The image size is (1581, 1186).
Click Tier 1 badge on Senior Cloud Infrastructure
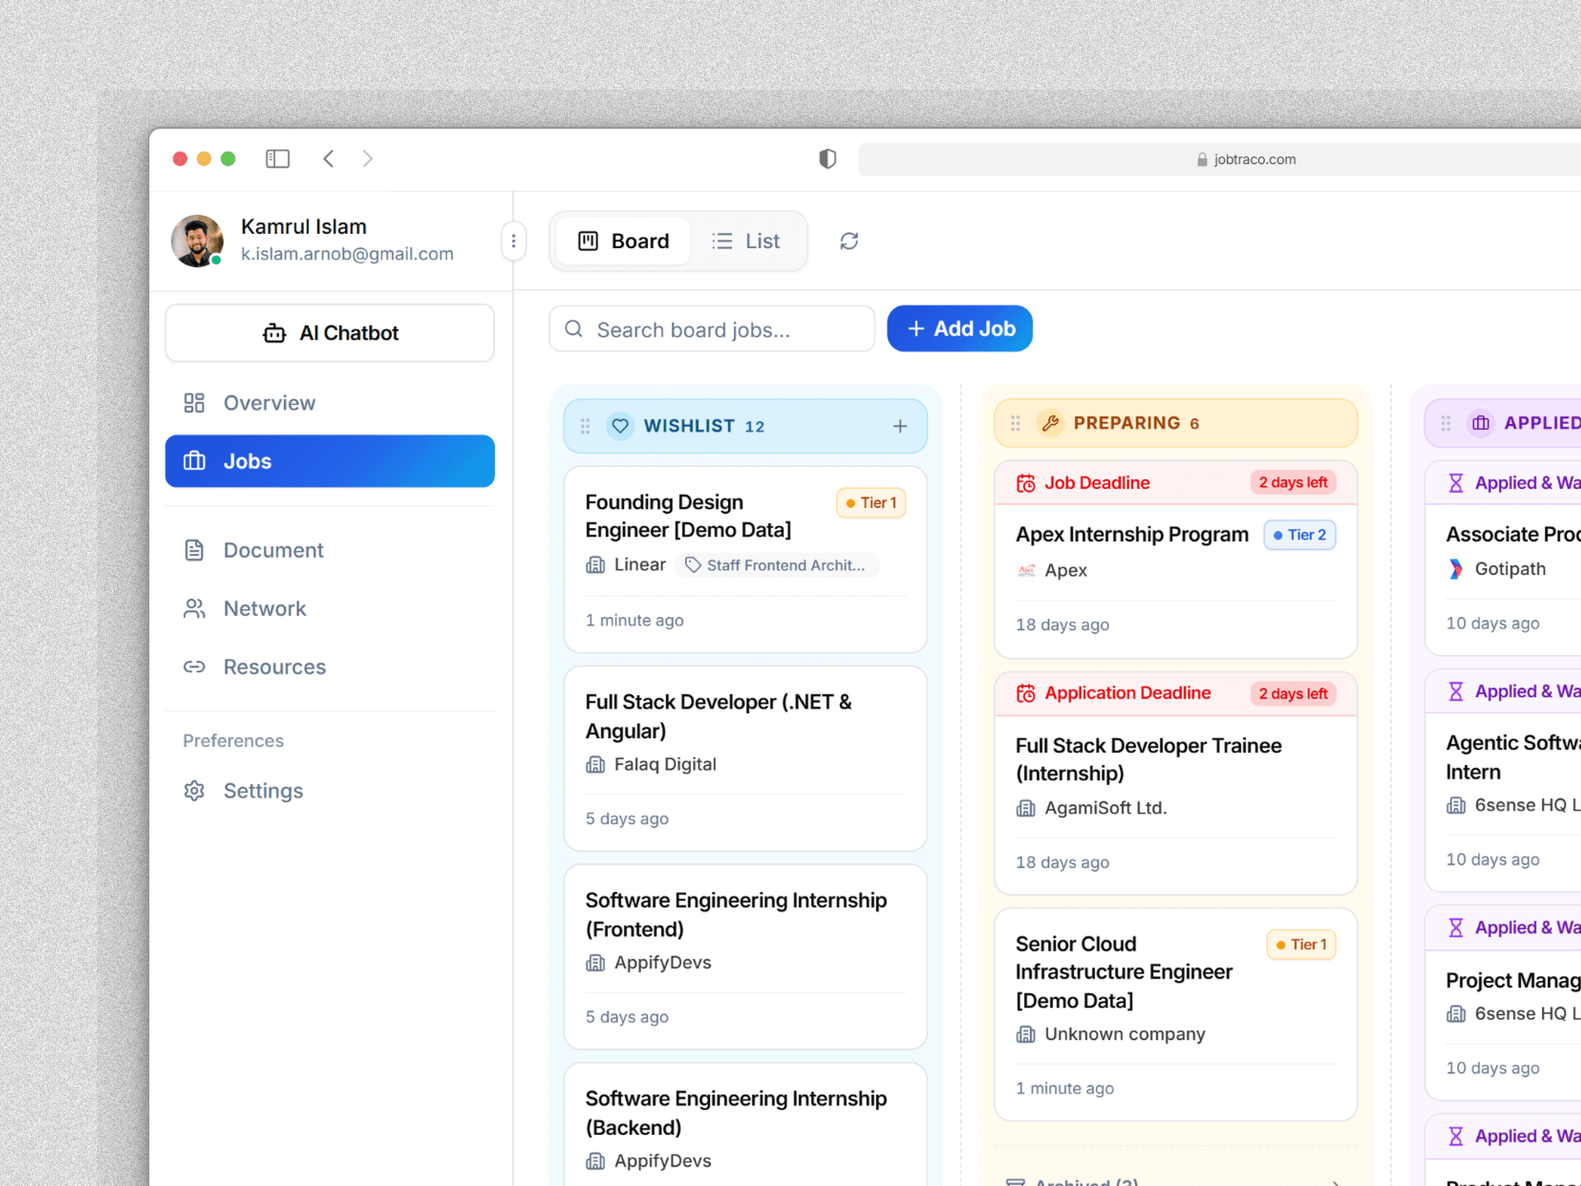[x=1302, y=945]
